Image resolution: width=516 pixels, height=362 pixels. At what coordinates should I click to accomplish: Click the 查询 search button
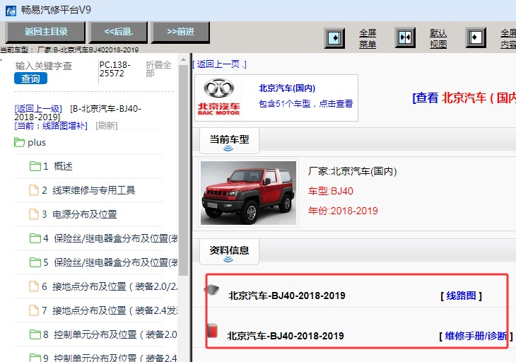point(30,78)
